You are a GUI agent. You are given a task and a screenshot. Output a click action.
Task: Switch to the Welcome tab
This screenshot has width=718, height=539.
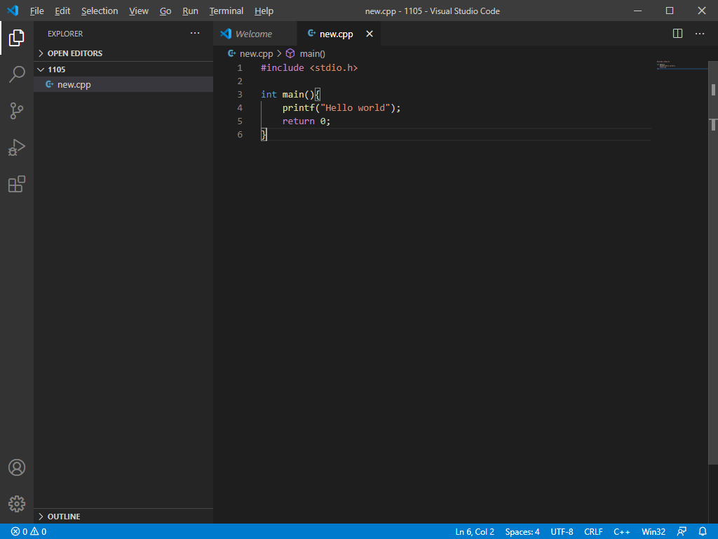point(255,34)
